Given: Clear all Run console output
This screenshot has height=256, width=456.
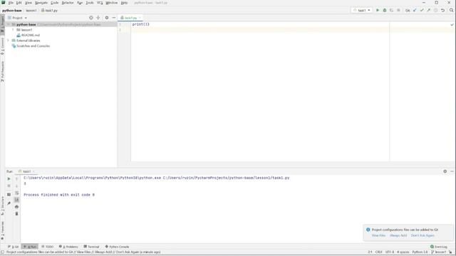Looking at the screenshot, I should point(16,213).
